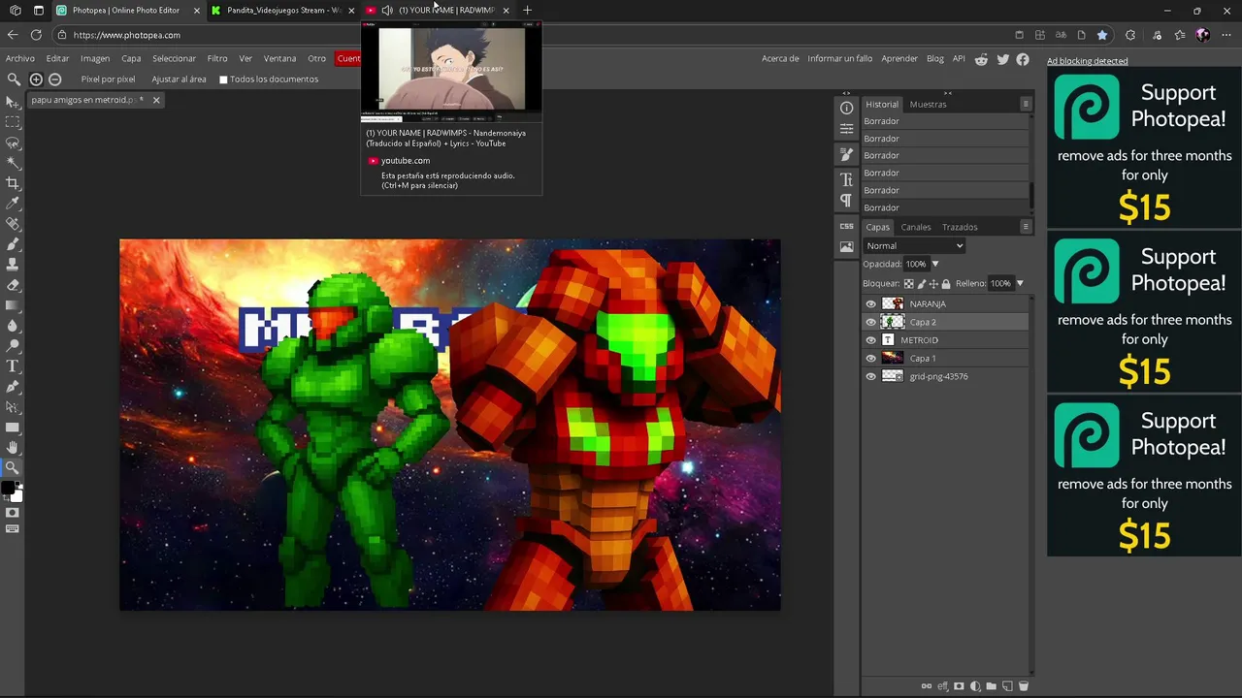Open the Normal blend mode dropdown

click(914, 246)
